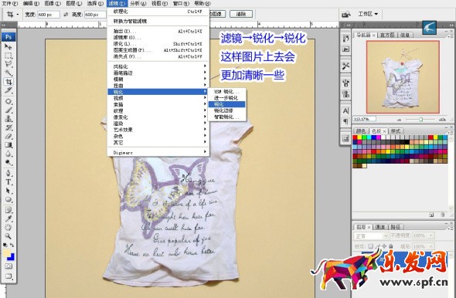Select the Horizontal Type tool
The width and height of the screenshot is (456, 298).
pos(9,182)
